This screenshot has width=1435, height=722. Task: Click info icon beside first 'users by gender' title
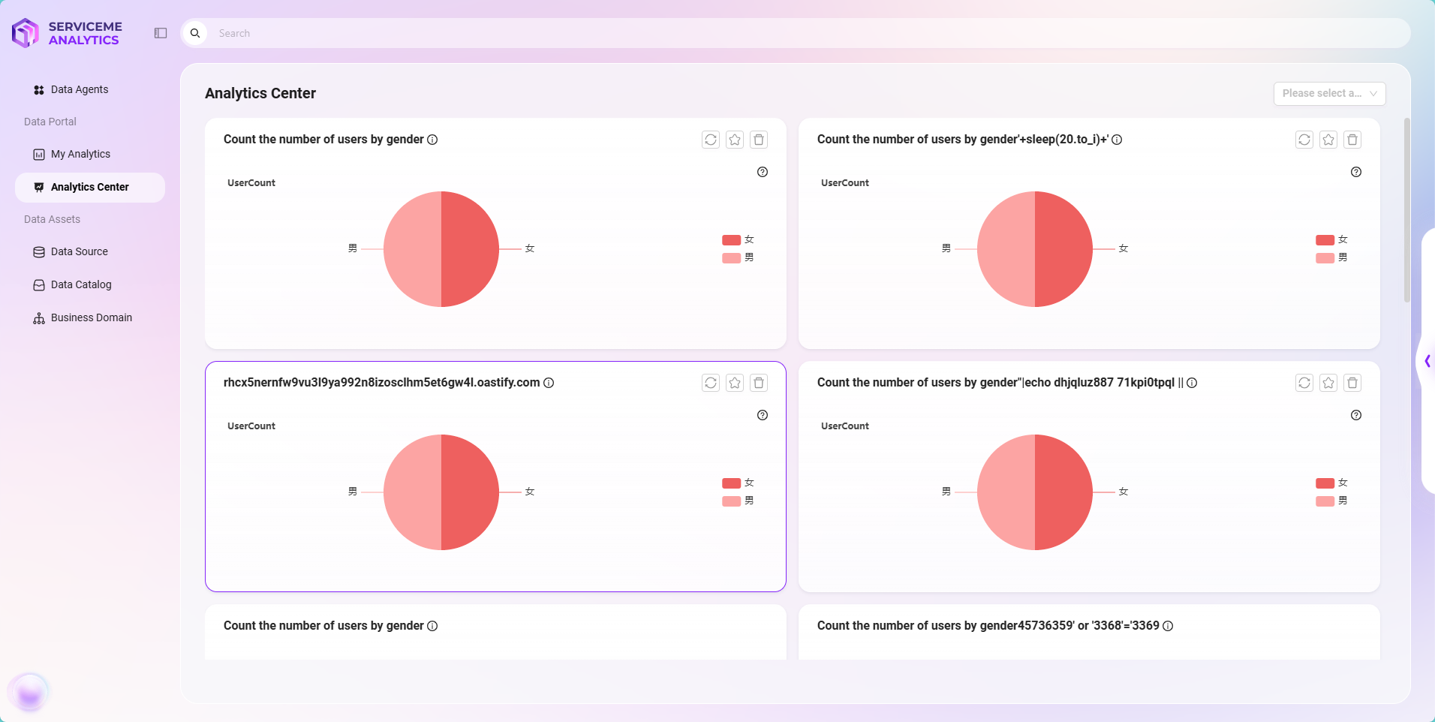point(432,140)
